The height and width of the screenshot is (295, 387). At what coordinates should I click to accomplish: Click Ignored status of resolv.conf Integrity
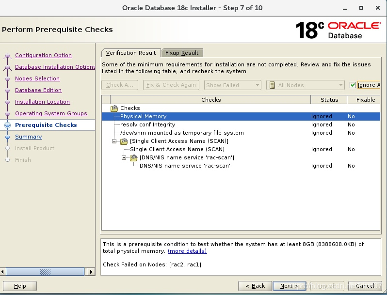(x=322, y=124)
